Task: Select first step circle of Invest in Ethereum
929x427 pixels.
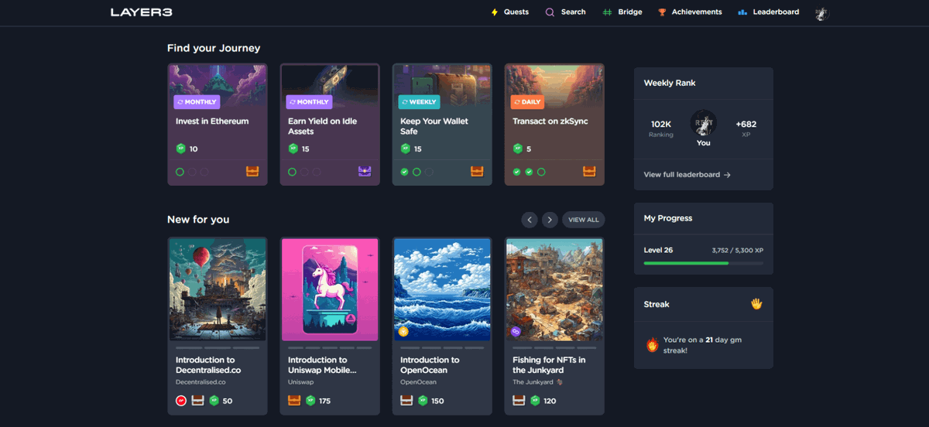Action: [180, 172]
